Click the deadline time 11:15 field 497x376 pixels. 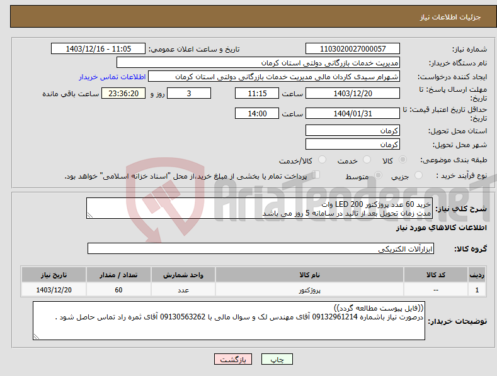(257, 93)
